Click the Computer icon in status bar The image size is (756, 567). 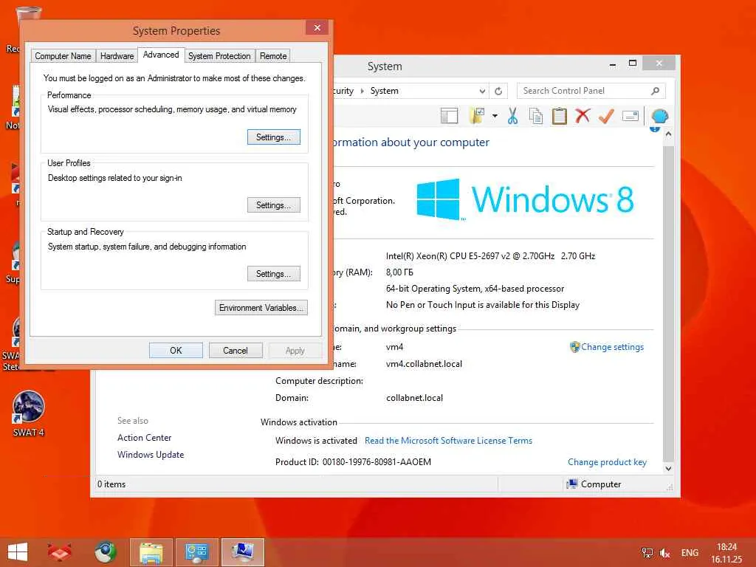point(572,484)
